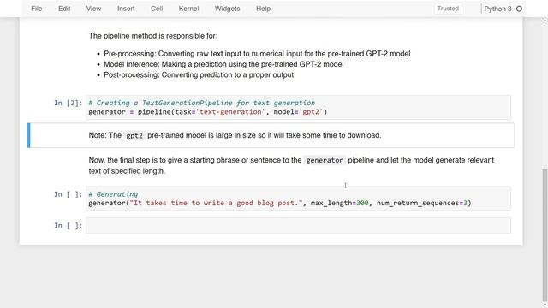This screenshot has height=308, width=548.
Task: Open the Cell menu
Action: point(157,9)
